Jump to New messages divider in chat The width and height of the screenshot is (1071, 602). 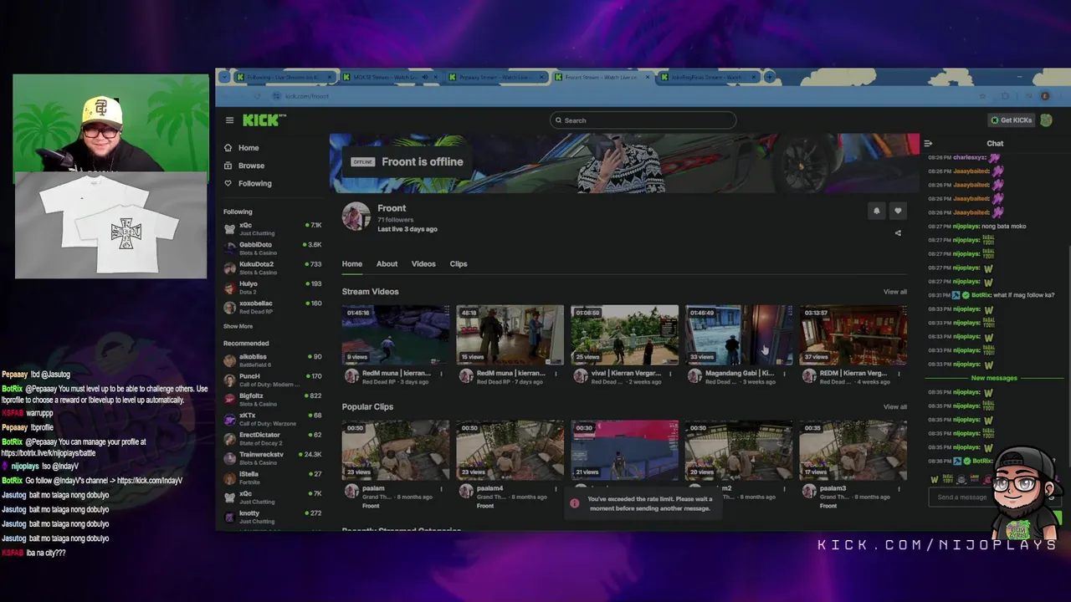click(994, 378)
